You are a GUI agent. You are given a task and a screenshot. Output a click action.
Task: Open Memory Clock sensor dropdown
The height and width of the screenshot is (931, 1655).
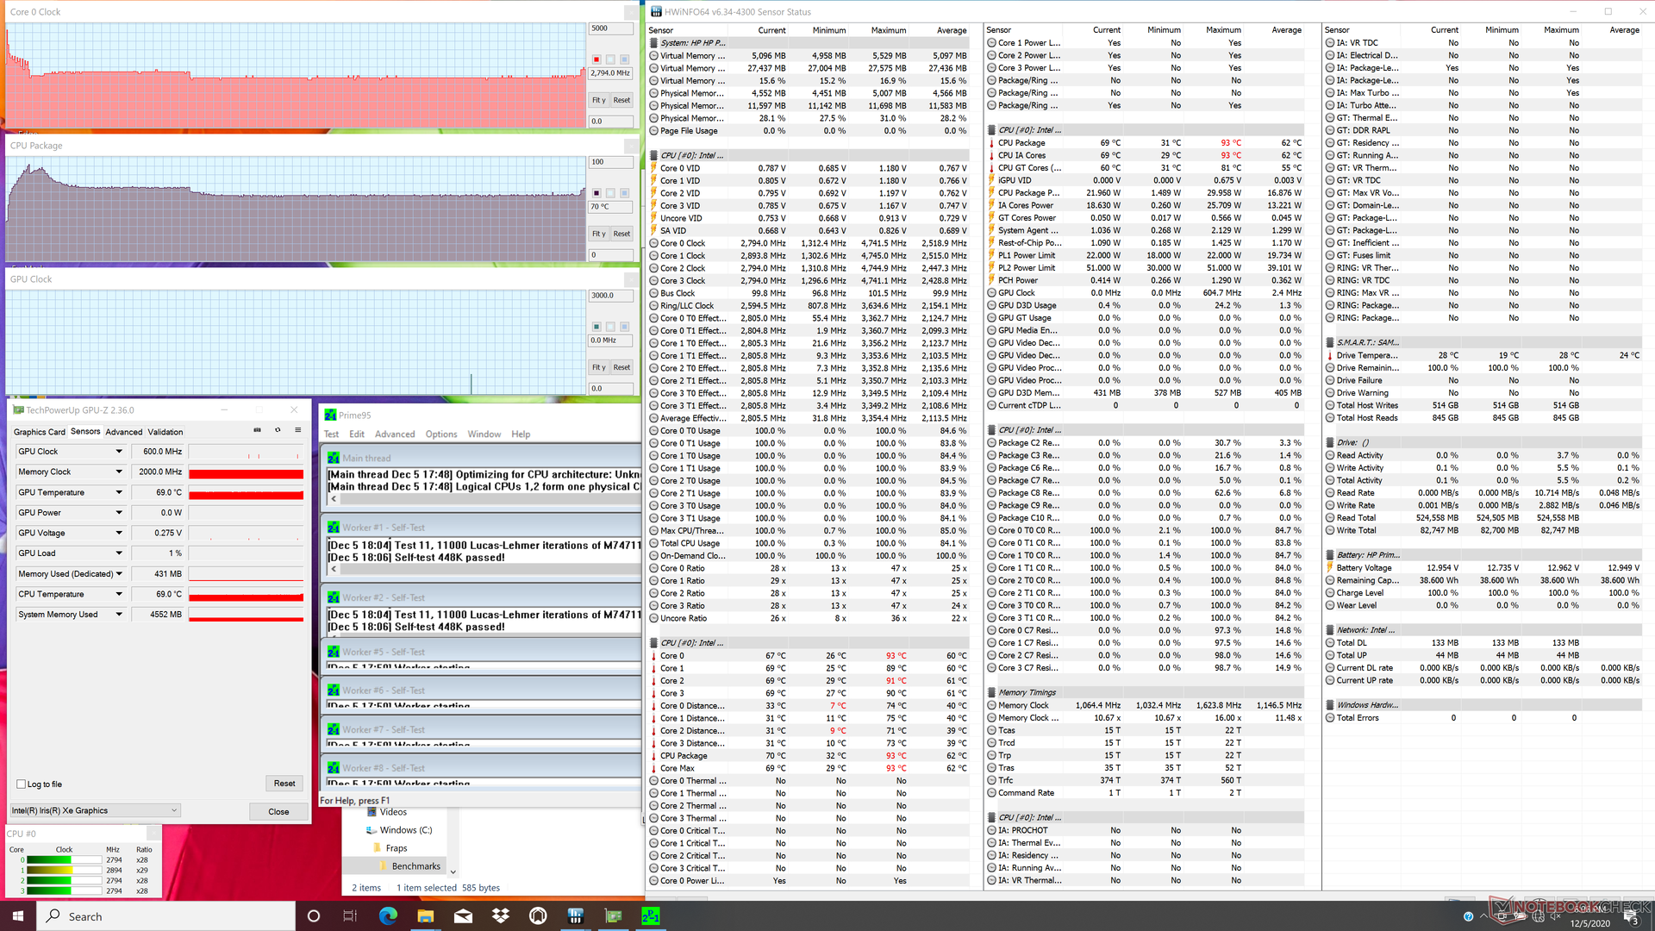click(119, 472)
